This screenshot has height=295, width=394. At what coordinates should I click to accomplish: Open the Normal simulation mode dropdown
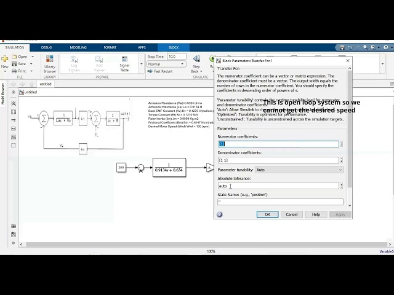tap(166, 64)
